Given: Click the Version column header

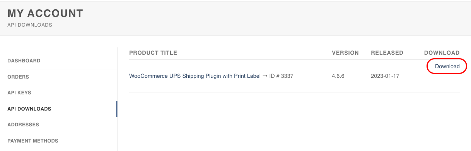Looking at the screenshot, I should coord(345,53).
